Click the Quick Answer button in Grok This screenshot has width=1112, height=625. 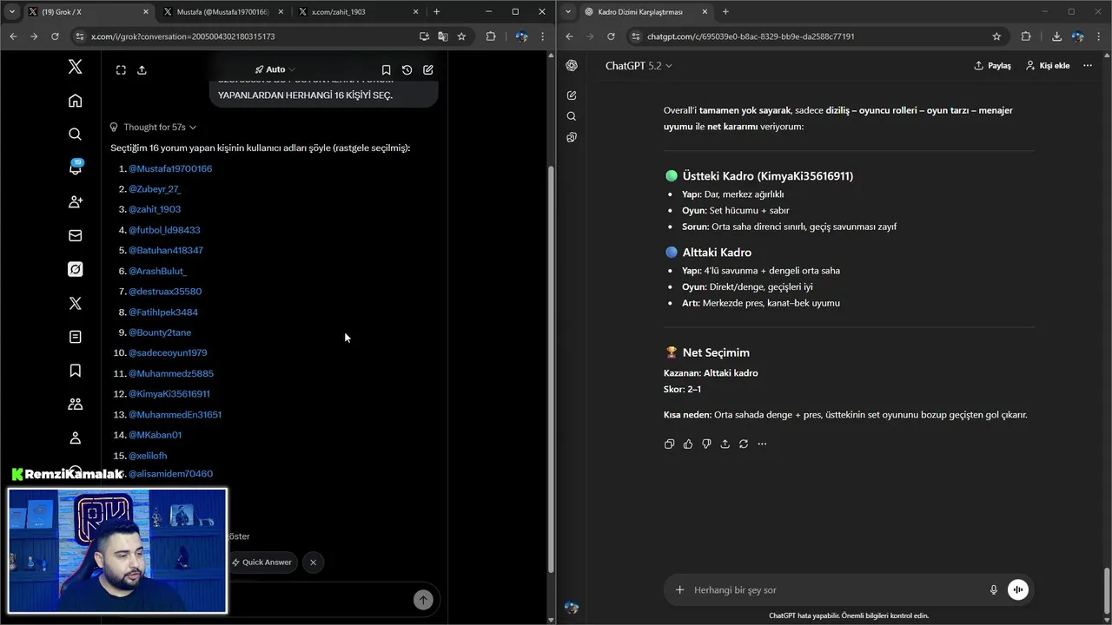coord(261,562)
